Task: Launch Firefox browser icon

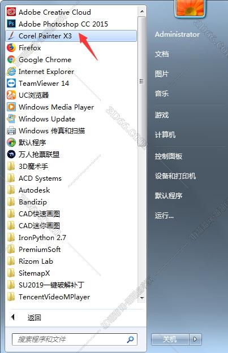Action: (x=11, y=48)
